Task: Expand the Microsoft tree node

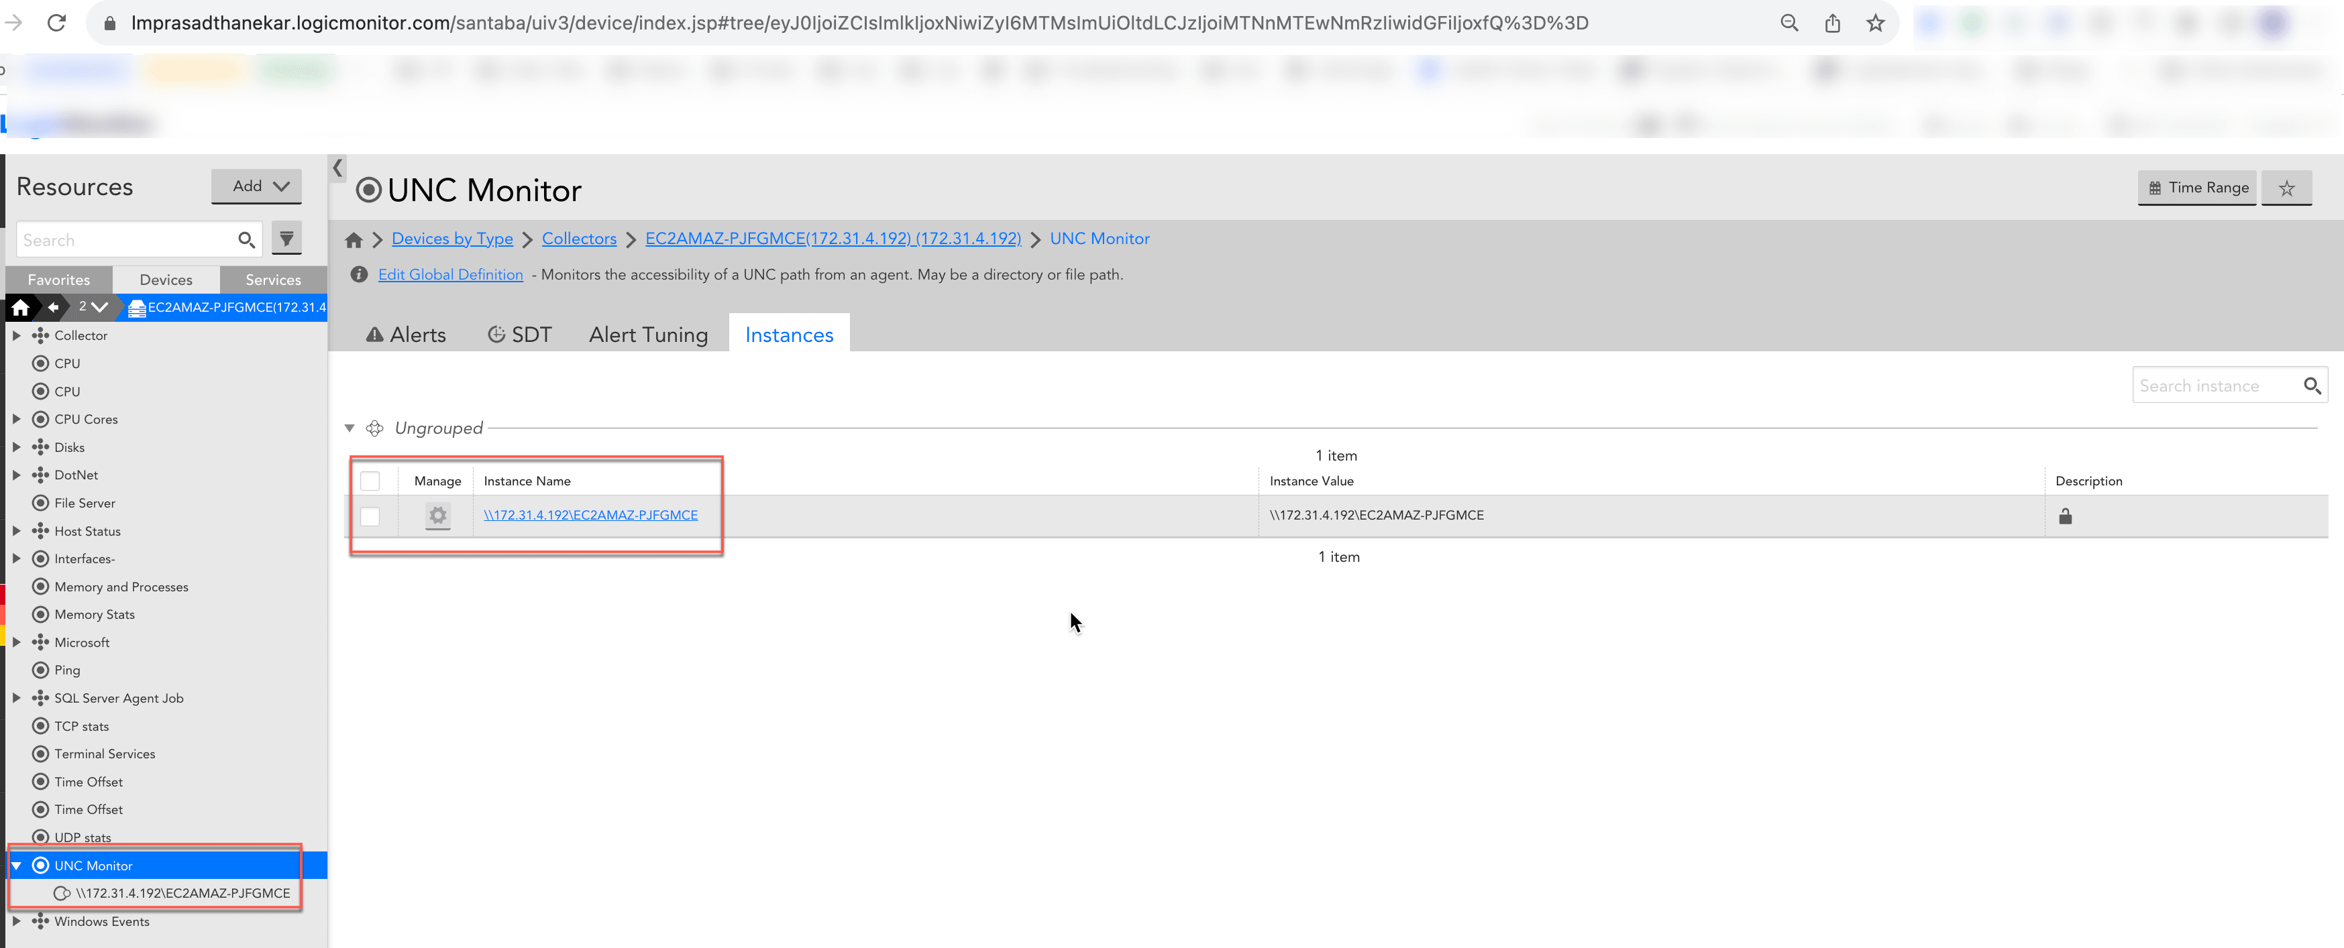Action: 16,642
